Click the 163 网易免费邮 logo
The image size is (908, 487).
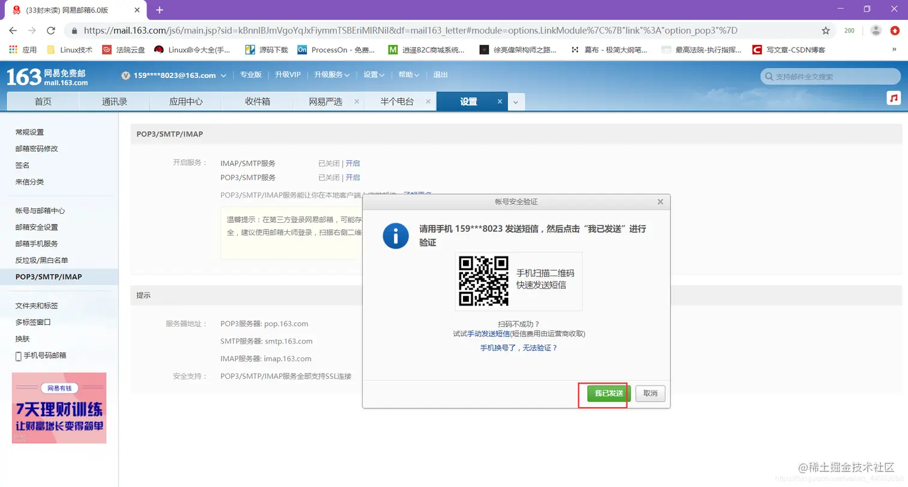tap(47, 76)
